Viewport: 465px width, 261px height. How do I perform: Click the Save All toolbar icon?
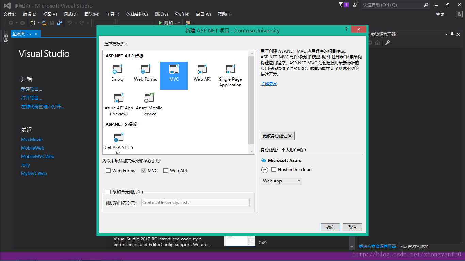coord(59,23)
